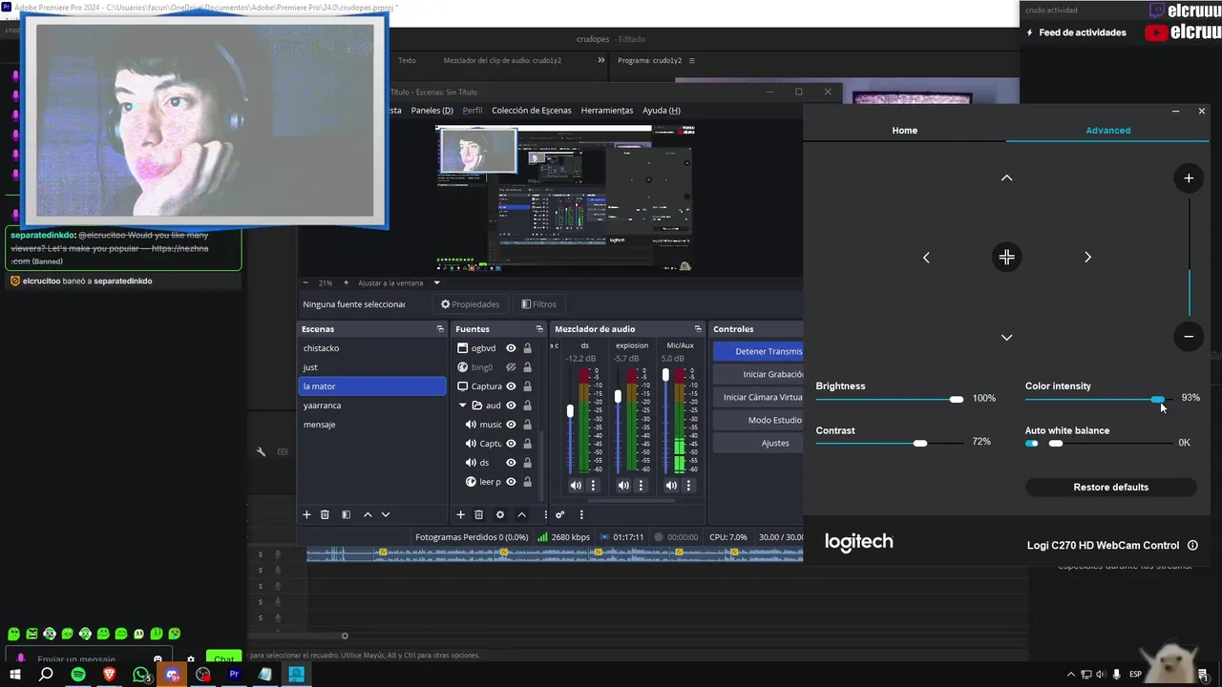Zoom in with the Logitech plus button
Image resolution: width=1222 pixels, height=687 pixels.
[x=1189, y=177]
